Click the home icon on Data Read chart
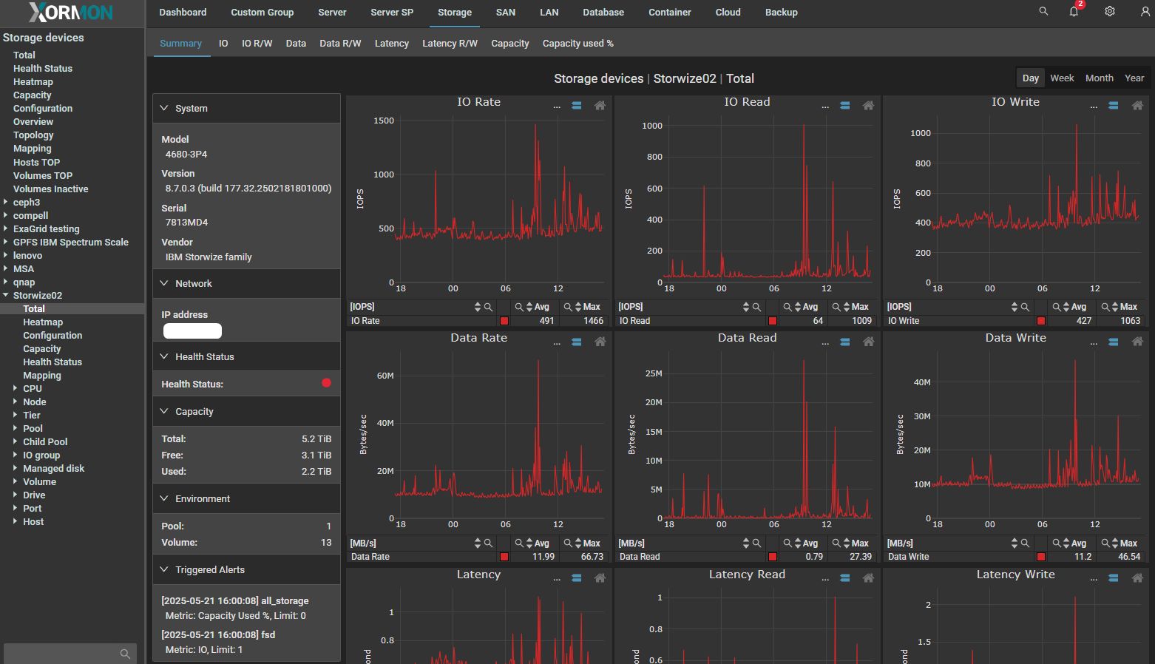This screenshot has height=664, width=1155. click(x=869, y=342)
